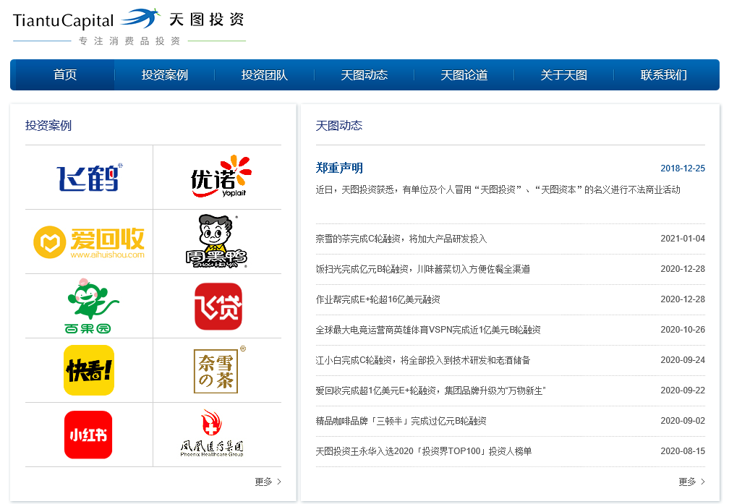
Task: Select the Nayuki (奈雪の茶) logo
Action: (x=216, y=370)
